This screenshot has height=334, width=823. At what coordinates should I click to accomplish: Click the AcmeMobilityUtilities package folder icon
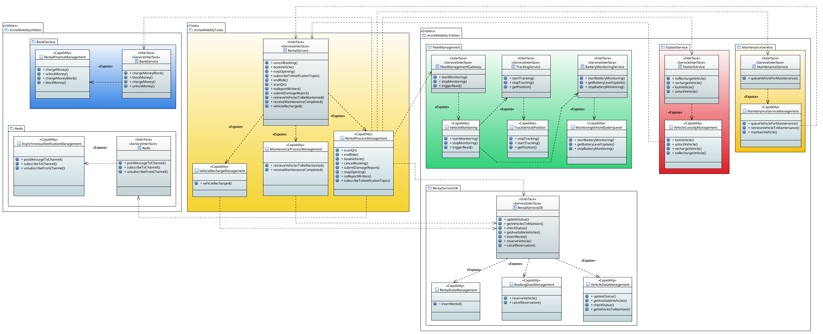(7, 30)
